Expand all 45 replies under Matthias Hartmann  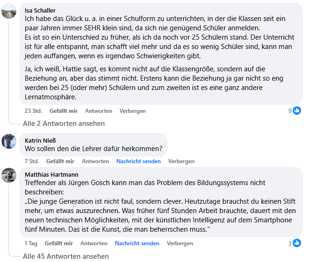click(x=65, y=256)
